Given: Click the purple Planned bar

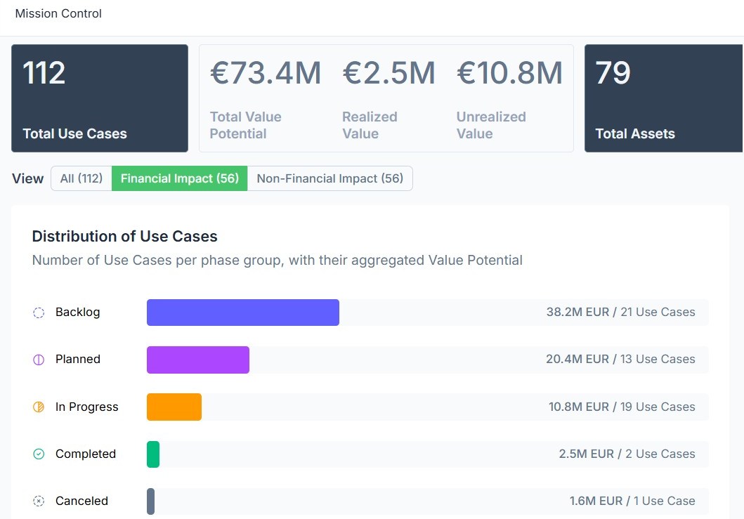Looking at the screenshot, I should tap(198, 360).
